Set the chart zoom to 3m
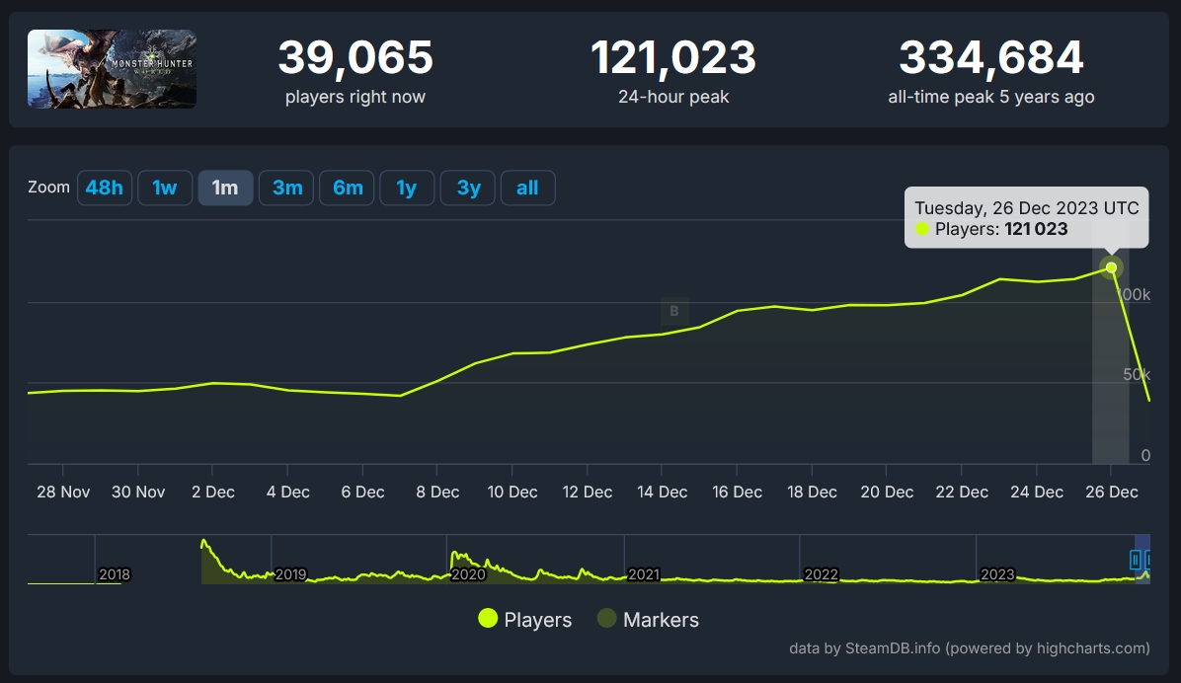 tap(286, 188)
